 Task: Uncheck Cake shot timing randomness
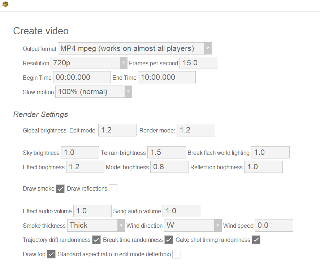click(x=256, y=240)
